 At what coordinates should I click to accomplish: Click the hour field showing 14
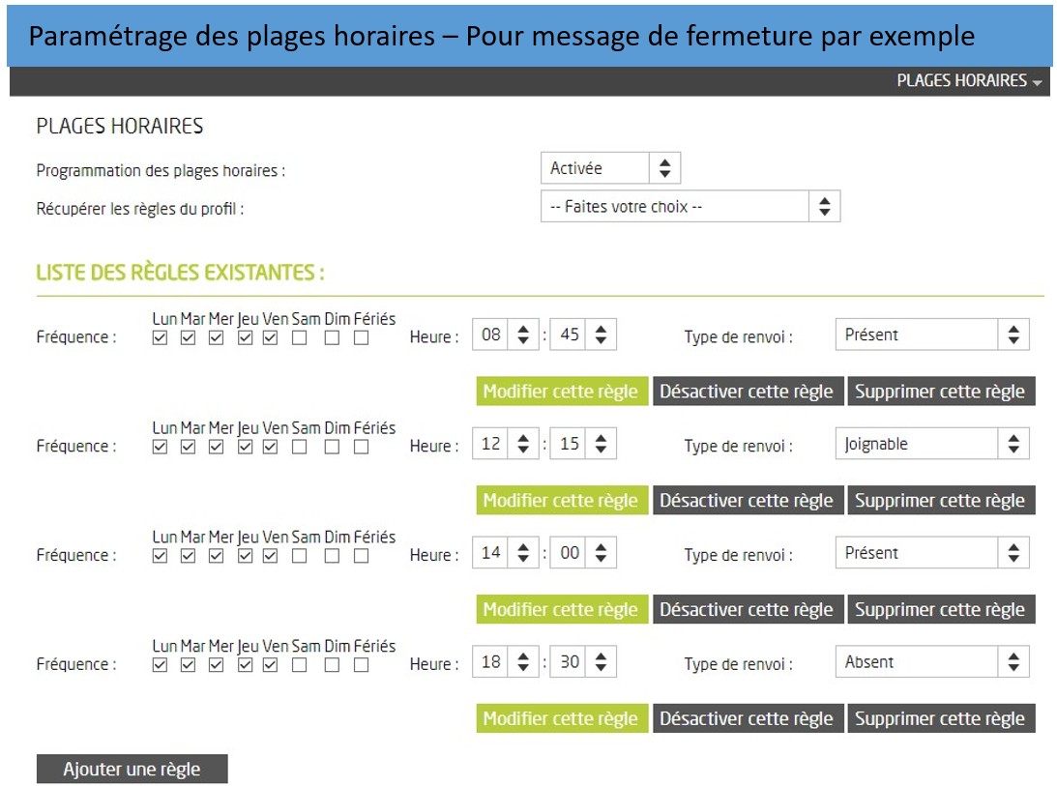(x=491, y=554)
